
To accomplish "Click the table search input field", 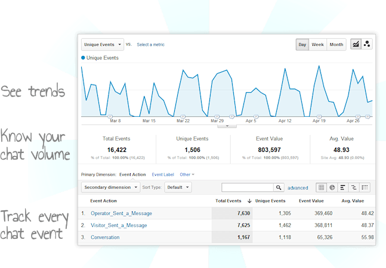I will click(x=247, y=187).
